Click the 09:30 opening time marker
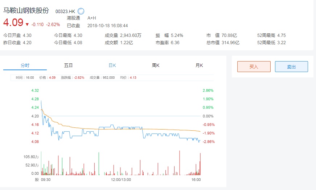Screen dimensions: 316x190 [x=45, y=180]
